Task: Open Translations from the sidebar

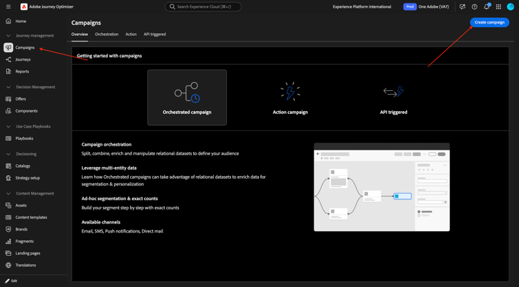Action: click(26, 265)
